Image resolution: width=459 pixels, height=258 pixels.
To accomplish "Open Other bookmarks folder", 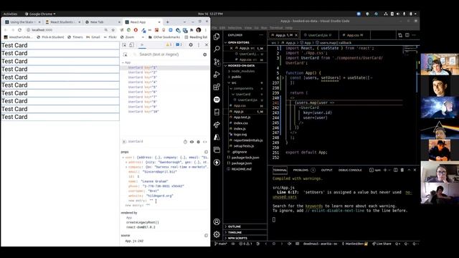I will (x=164, y=37).
